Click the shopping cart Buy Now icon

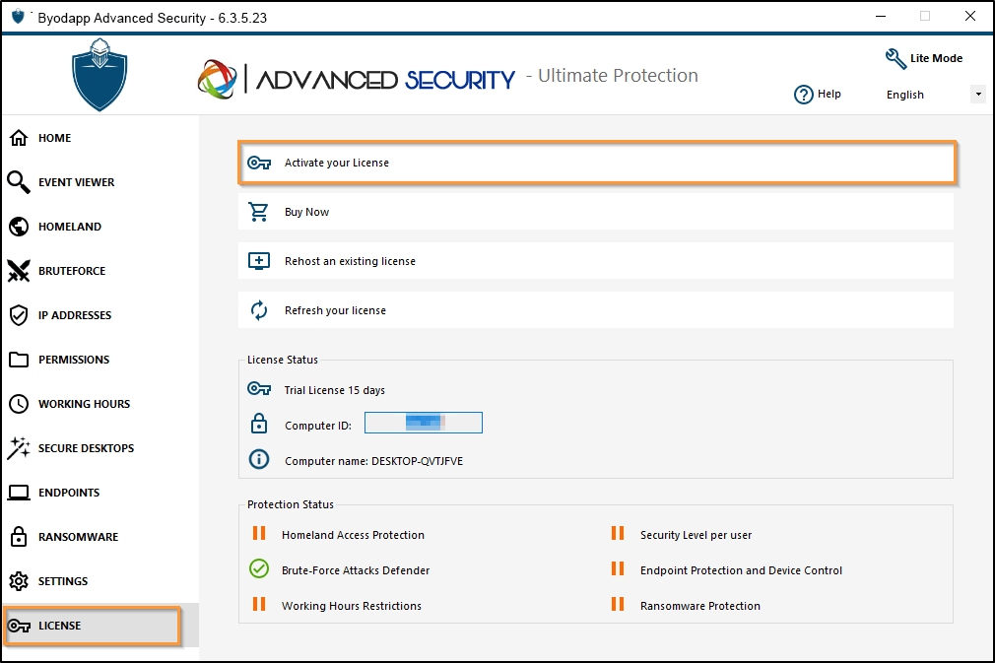[x=258, y=212]
